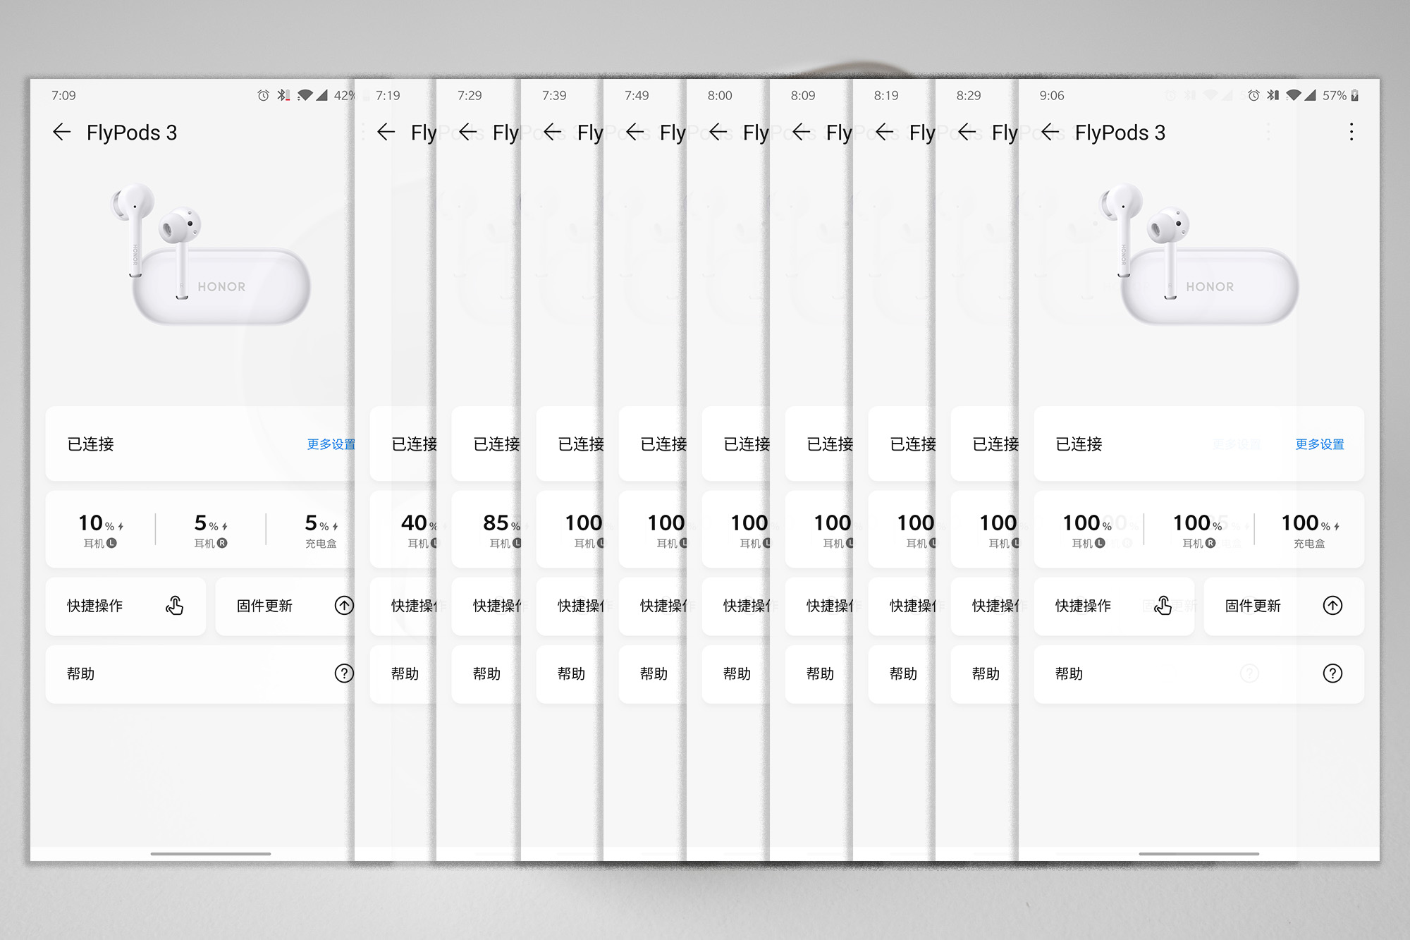Tap help question mark icon in 7:09 screen
The height and width of the screenshot is (940, 1410).
344,673
